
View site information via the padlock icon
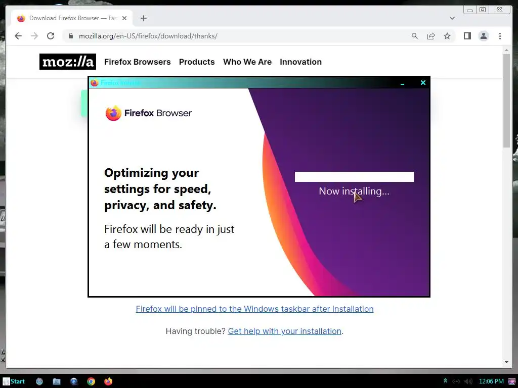pyautogui.click(x=70, y=36)
